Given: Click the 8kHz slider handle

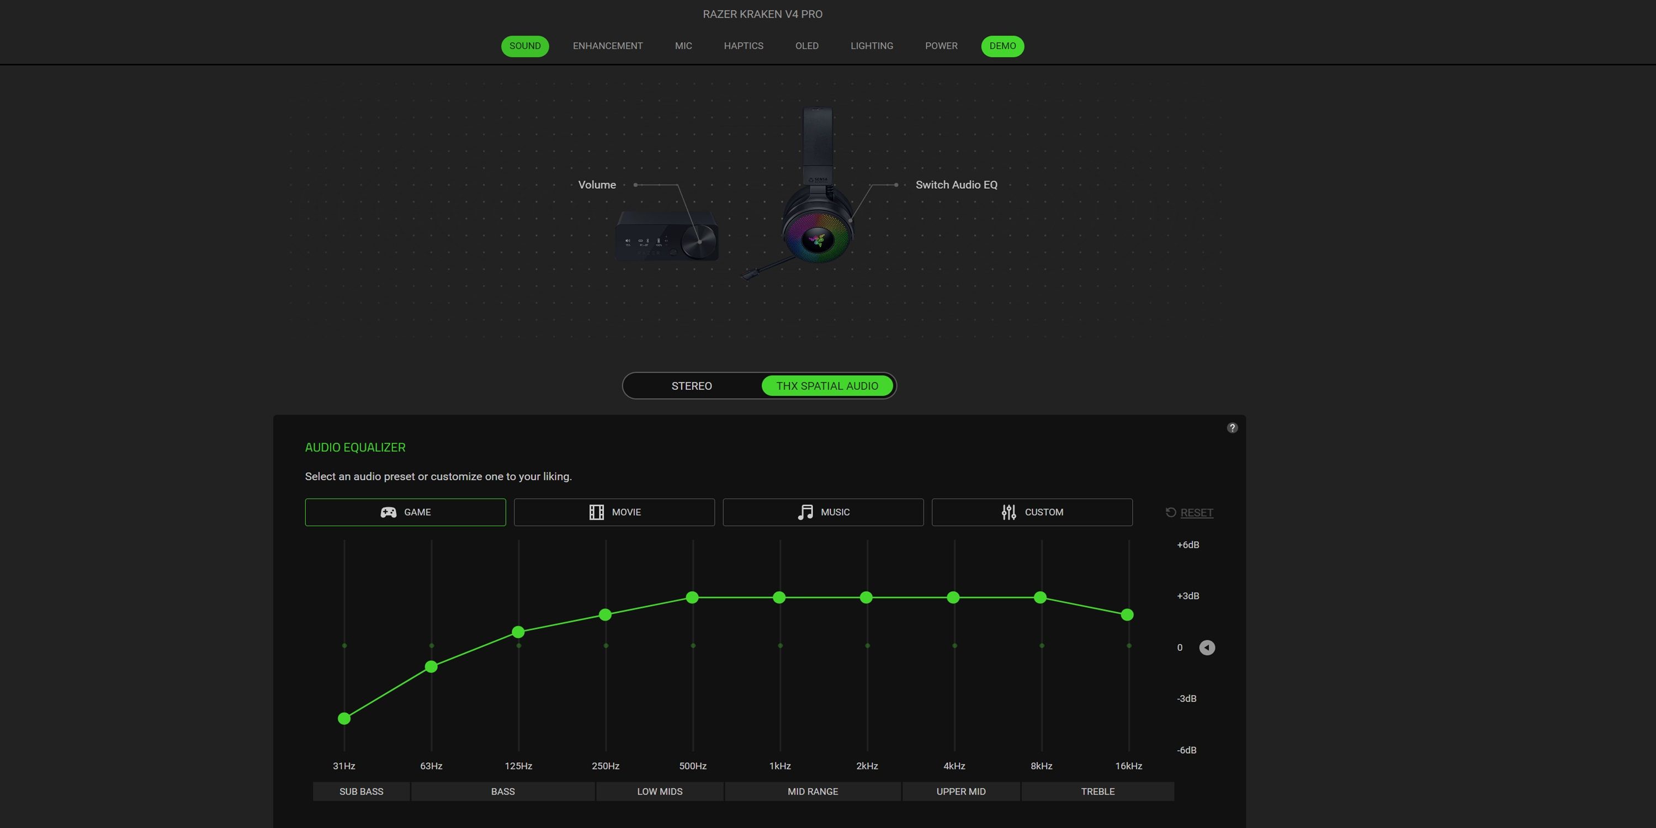Looking at the screenshot, I should tap(1040, 598).
